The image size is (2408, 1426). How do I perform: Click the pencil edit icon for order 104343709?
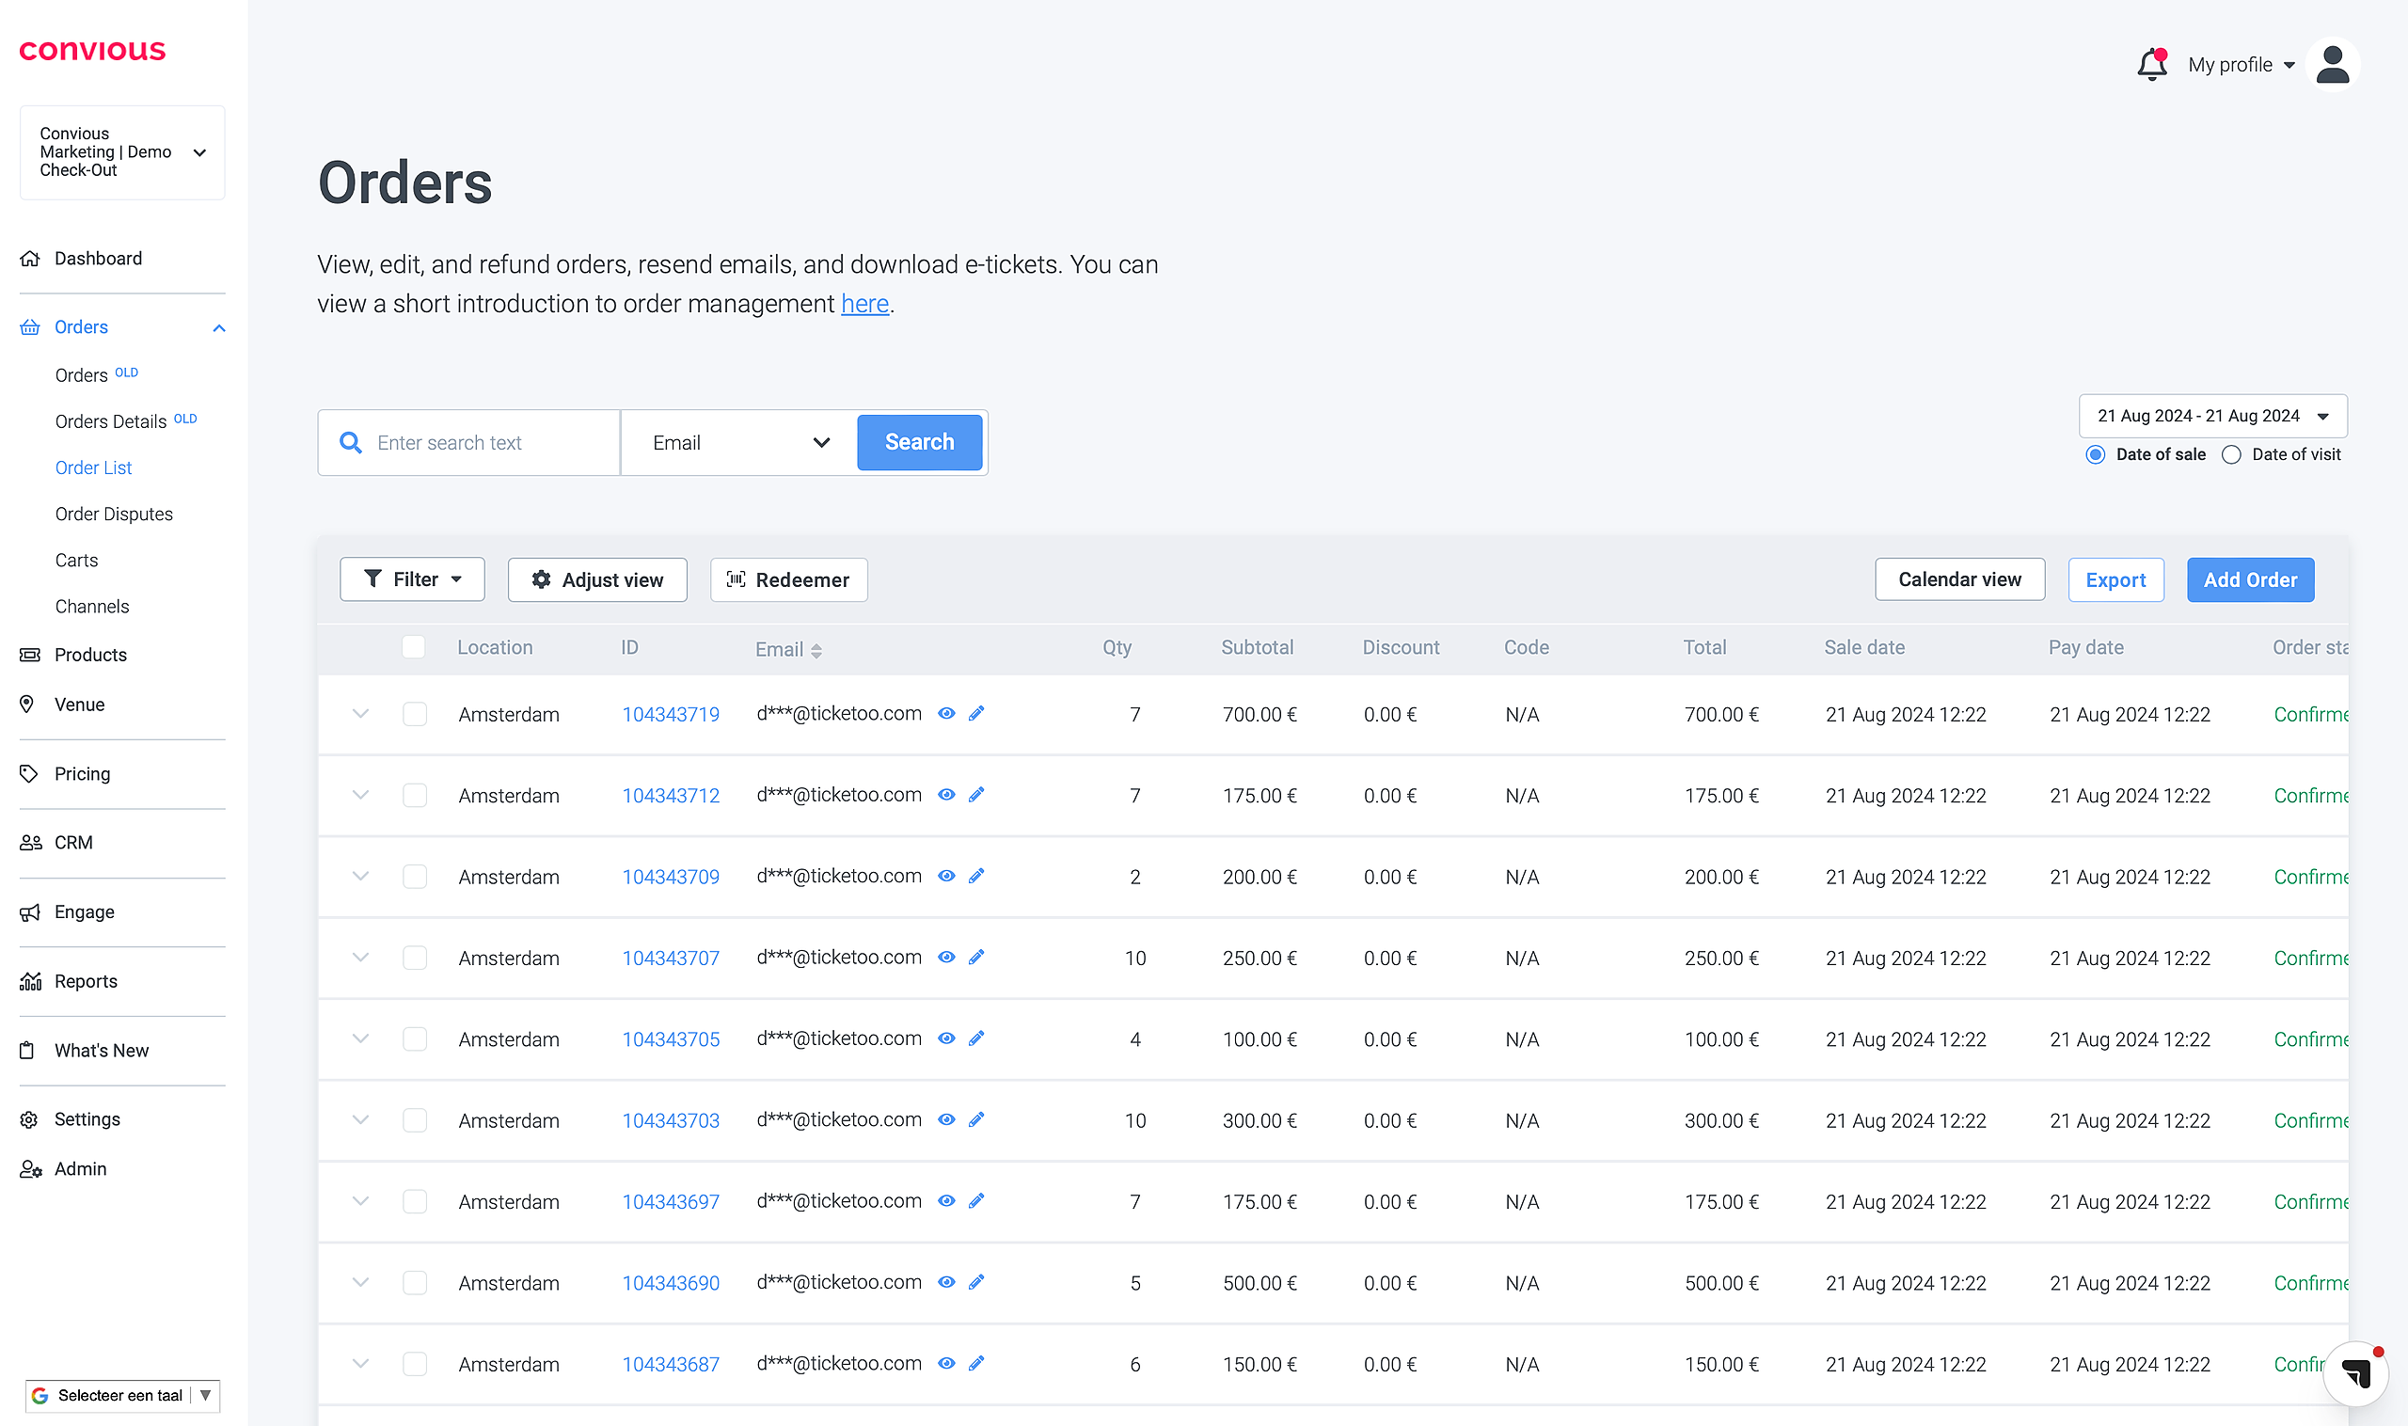tap(976, 876)
